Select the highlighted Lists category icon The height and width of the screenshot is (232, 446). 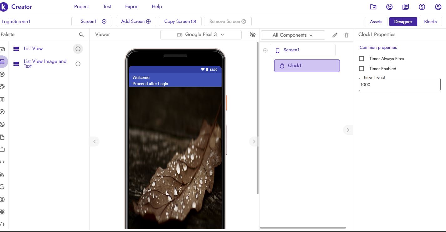pyautogui.click(x=3, y=62)
